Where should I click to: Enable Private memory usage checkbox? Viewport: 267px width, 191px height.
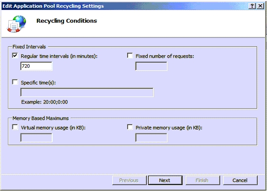point(130,127)
